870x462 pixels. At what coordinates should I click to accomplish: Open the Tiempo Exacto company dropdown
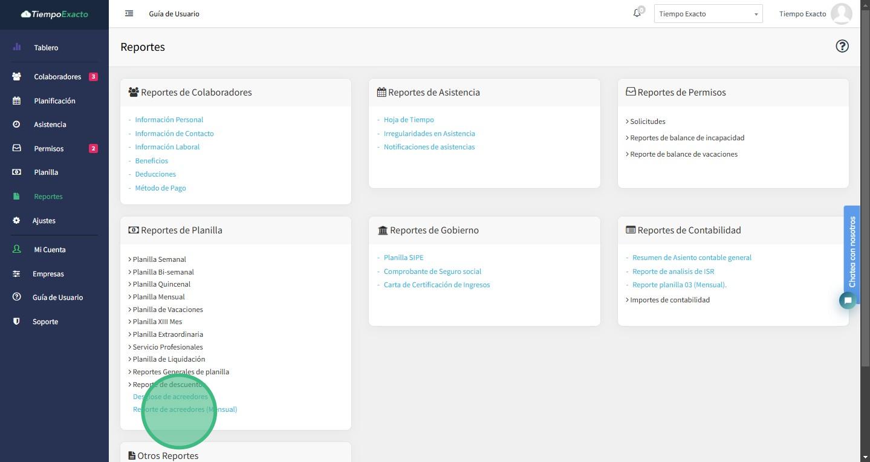(708, 14)
